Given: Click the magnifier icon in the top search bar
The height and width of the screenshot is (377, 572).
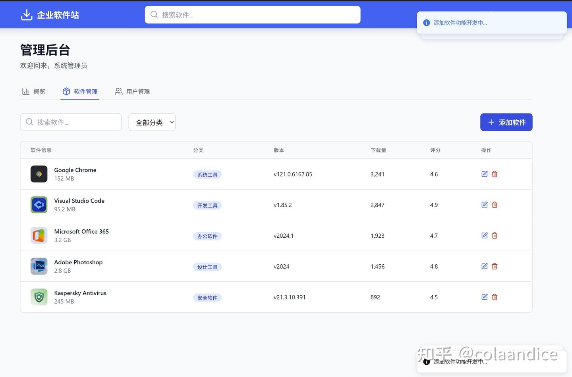Looking at the screenshot, I should pos(154,14).
